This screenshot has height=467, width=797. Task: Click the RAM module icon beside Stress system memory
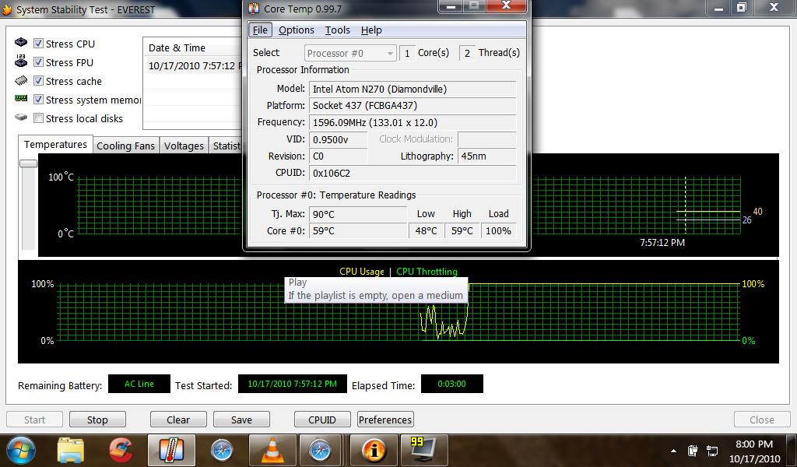tap(21, 98)
